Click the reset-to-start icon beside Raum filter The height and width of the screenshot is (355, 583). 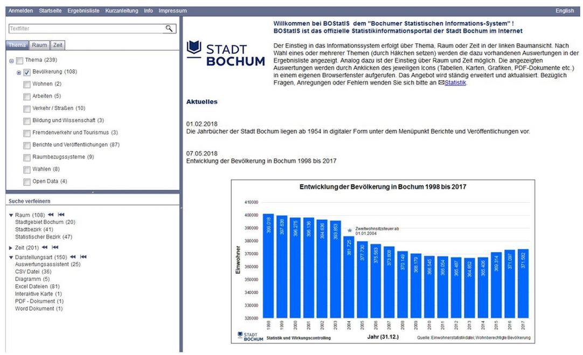click(61, 215)
